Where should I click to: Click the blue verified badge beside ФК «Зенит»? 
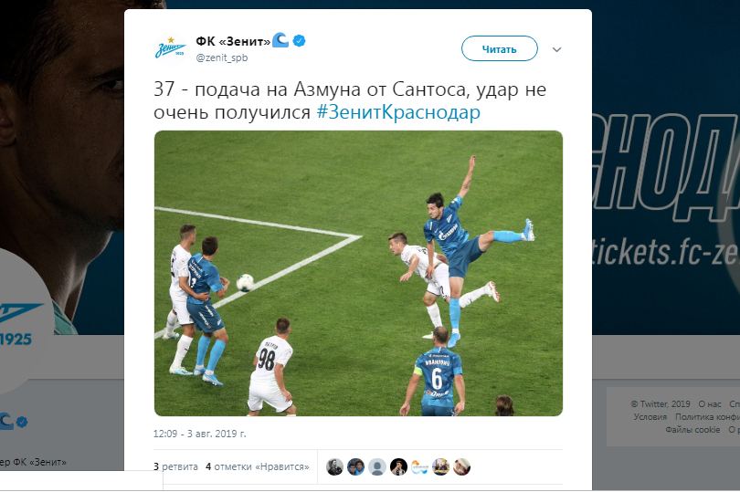pyautogui.click(x=300, y=40)
